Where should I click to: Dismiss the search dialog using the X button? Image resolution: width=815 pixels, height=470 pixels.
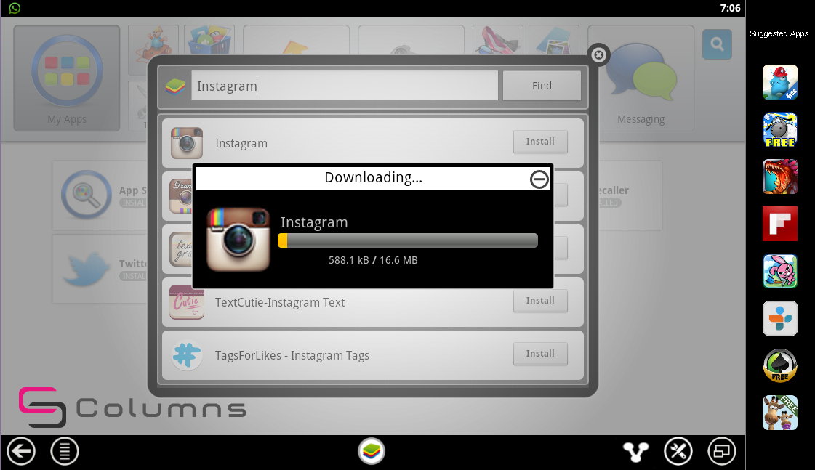click(598, 55)
